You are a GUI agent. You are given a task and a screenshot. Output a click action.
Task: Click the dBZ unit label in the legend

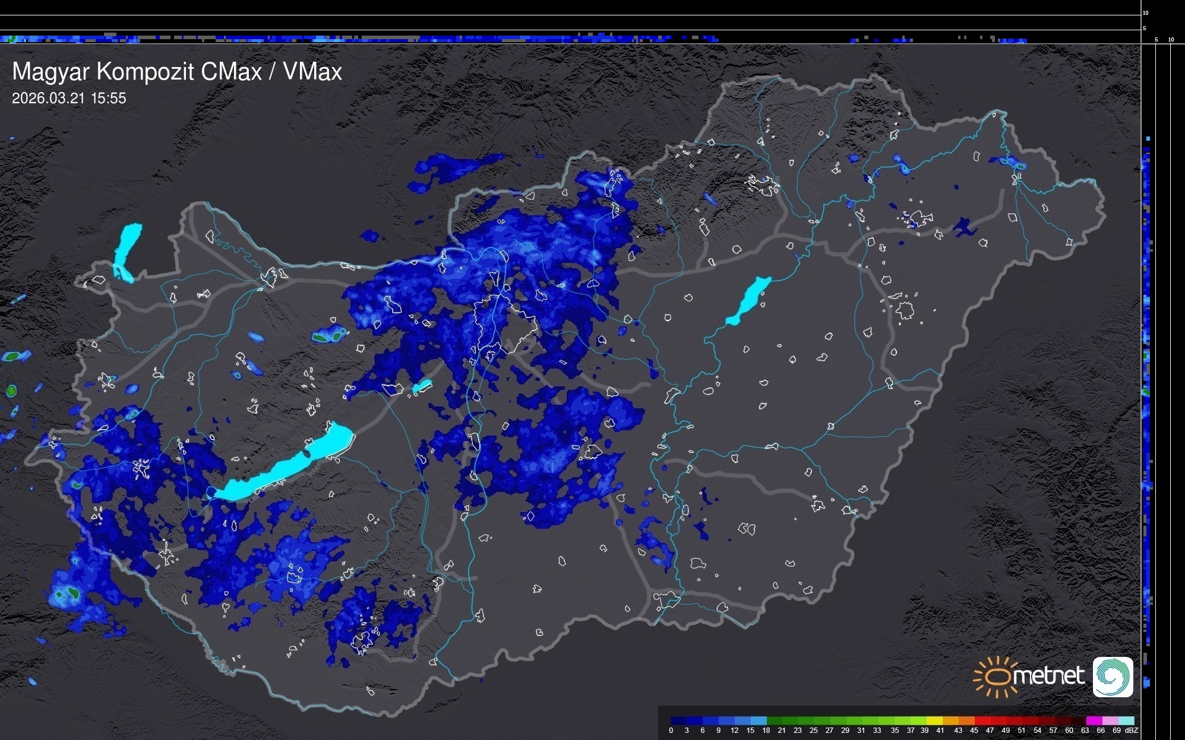coord(1132,731)
